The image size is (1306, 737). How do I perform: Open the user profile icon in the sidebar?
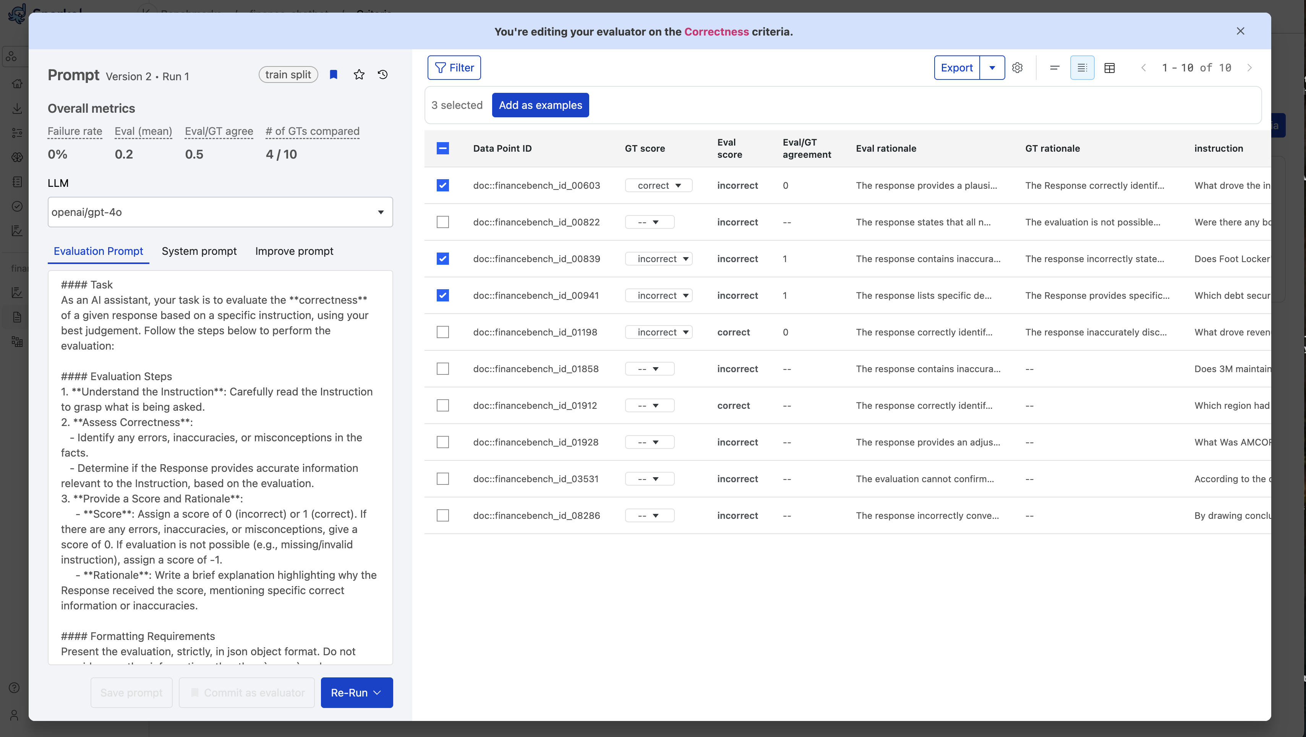pyautogui.click(x=14, y=715)
